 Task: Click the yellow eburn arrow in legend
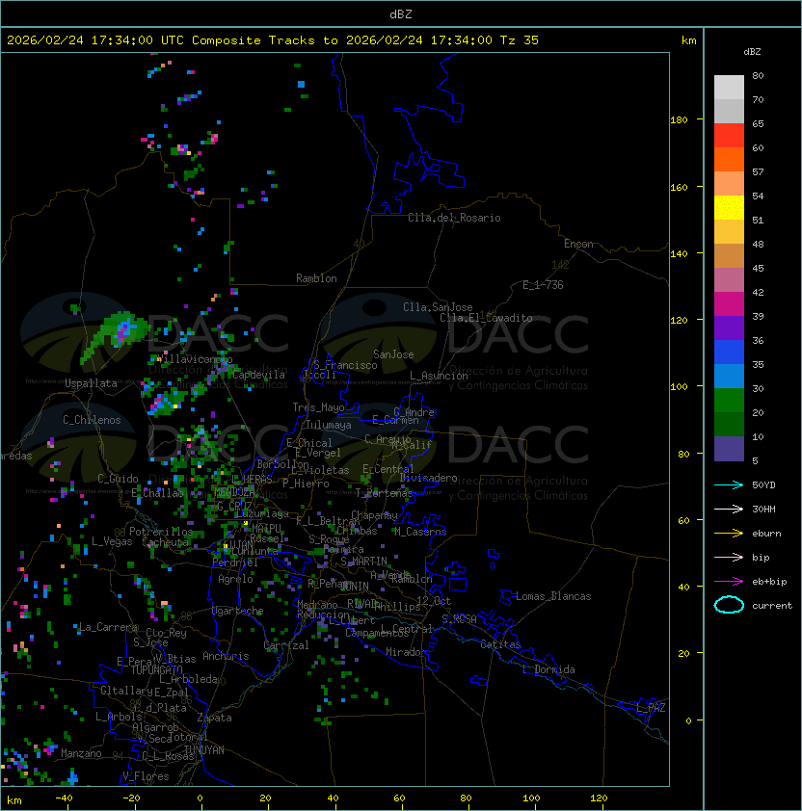[729, 533]
